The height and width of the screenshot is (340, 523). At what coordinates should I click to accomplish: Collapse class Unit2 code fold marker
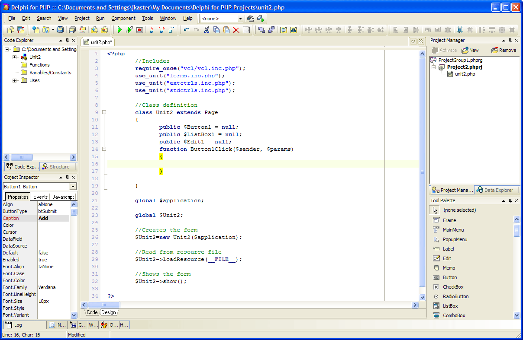[104, 112]
